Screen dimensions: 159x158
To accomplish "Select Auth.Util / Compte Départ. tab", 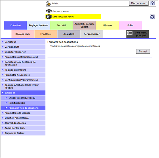I will [85, 25].
